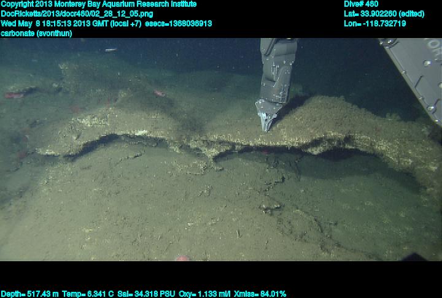Select the small fish swimming at upper left

(x=110, y=50)
